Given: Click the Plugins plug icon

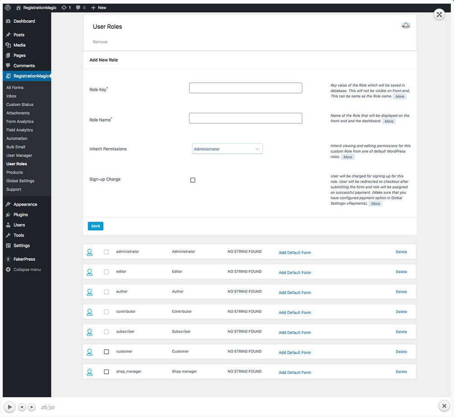Looking at the screenshot, I should 8,215.
